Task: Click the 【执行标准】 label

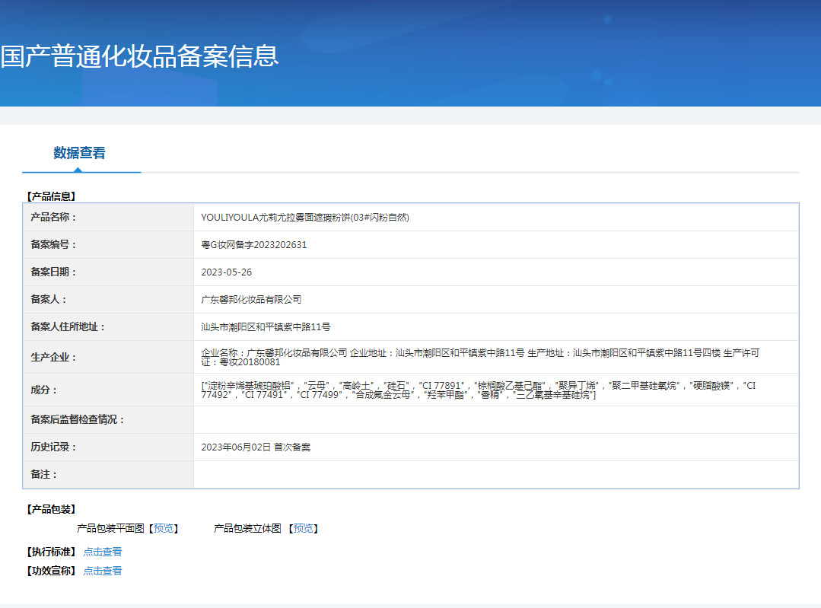Action: click(51, 552)
